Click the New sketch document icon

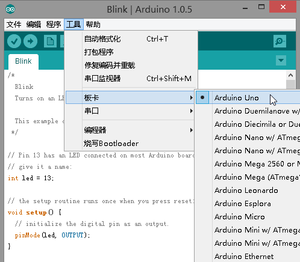(50, 41)
